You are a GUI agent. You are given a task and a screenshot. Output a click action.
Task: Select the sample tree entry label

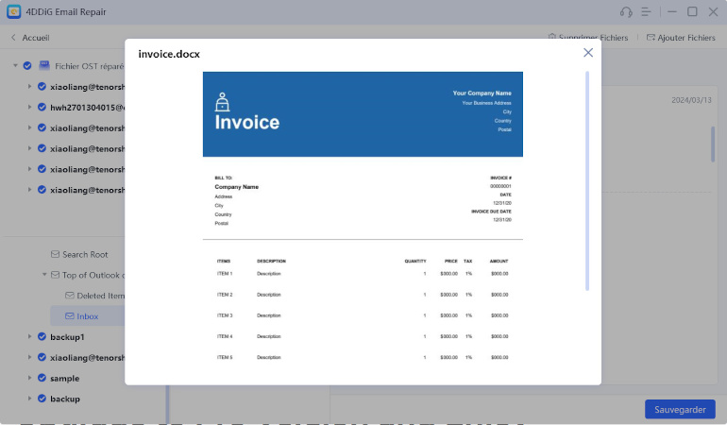tap(65, 379)
